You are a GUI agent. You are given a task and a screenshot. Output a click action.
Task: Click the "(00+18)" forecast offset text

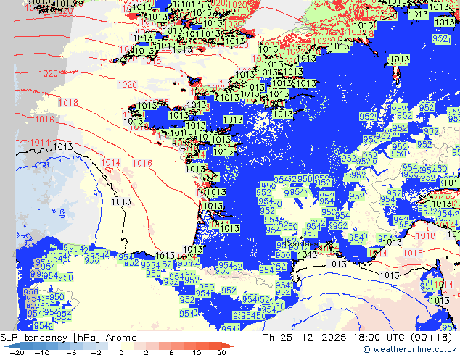click(x=431, y=338)
